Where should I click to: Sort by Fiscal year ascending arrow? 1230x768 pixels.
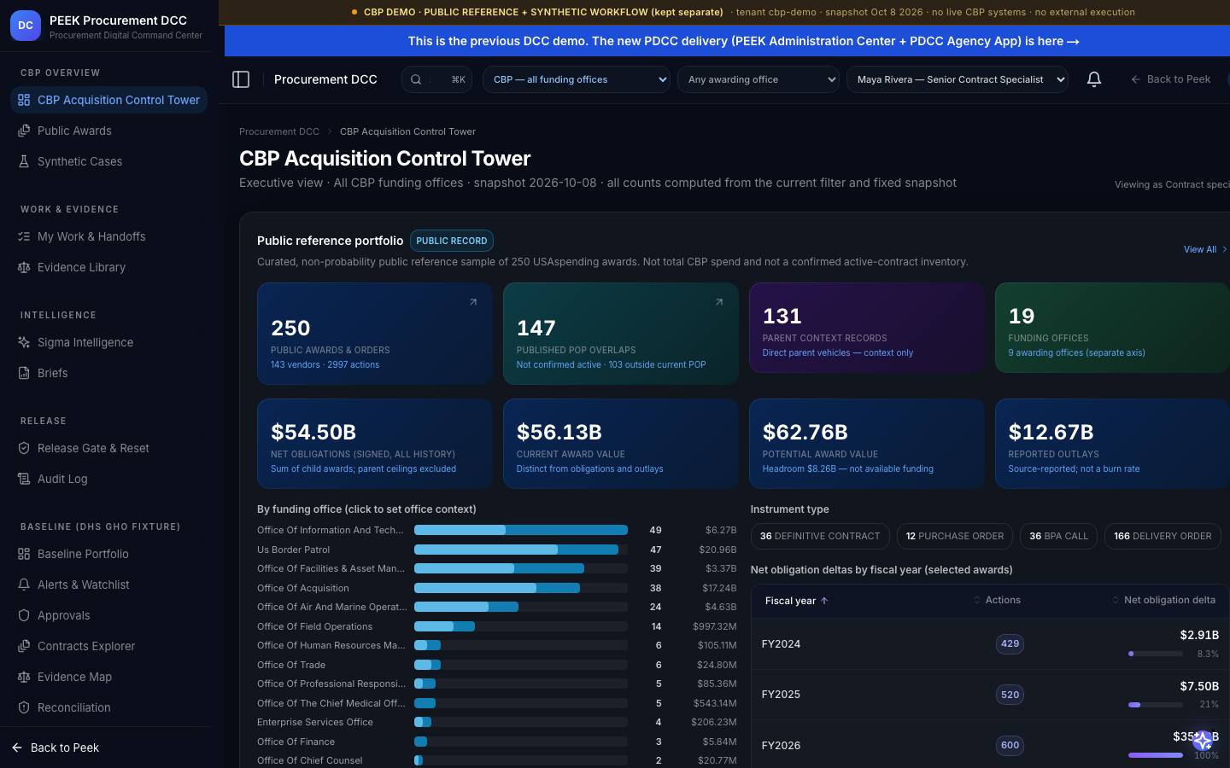[x=824, y=601]
